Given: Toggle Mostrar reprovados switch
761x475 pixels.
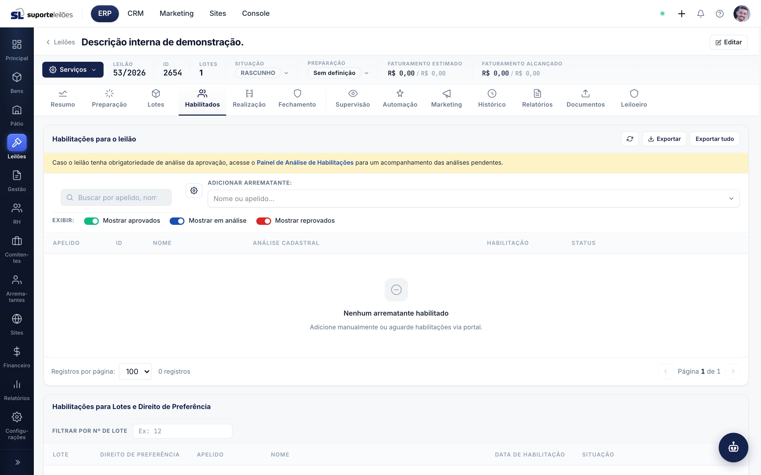Looking at the screenshot, I should [263, 221].
